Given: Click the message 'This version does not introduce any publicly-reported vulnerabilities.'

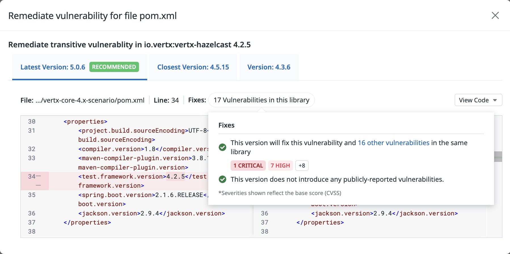Looking at the screenshot, I should point(337,179).
